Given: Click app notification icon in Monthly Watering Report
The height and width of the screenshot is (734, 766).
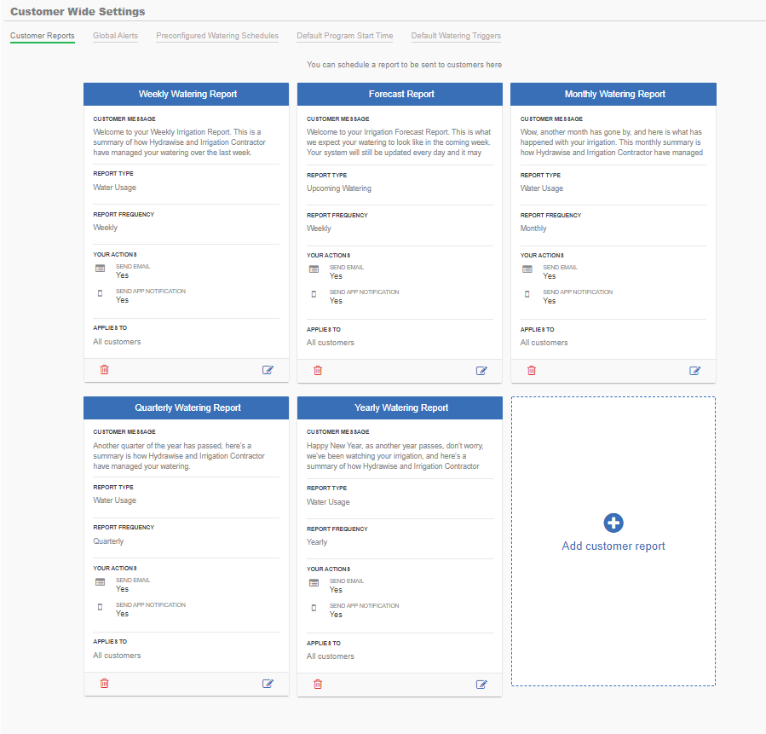Looking at the screenshot, I should click(x=527, y=294).
